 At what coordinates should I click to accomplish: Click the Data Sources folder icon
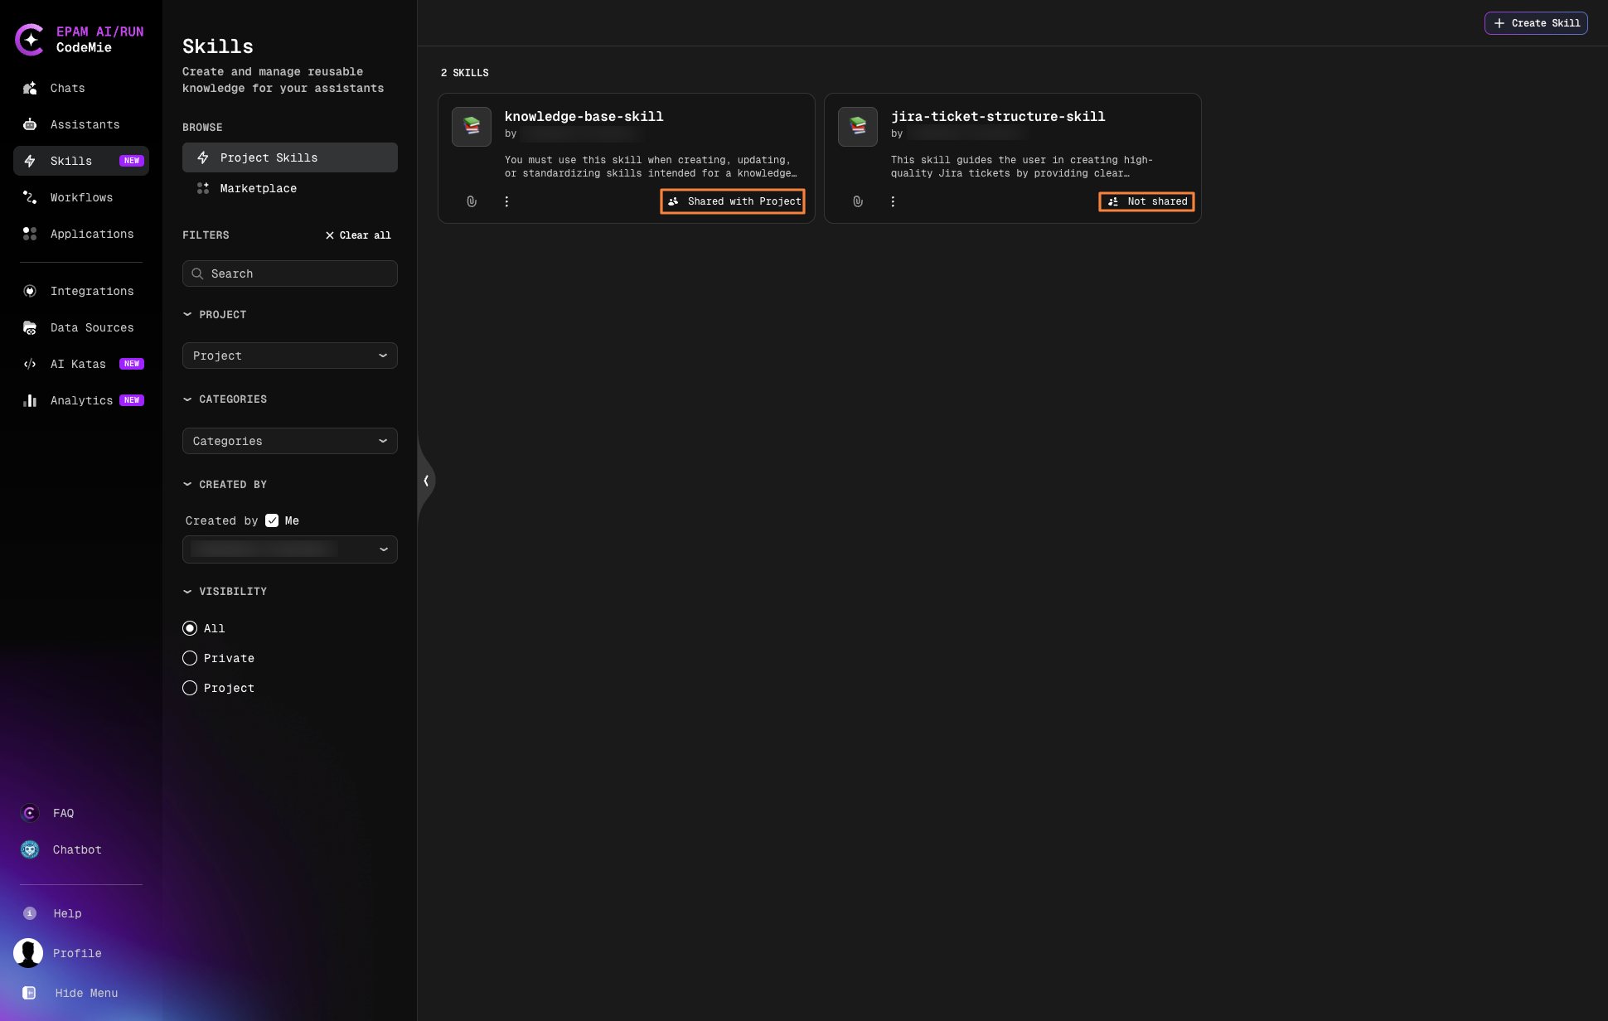[30, 327]
